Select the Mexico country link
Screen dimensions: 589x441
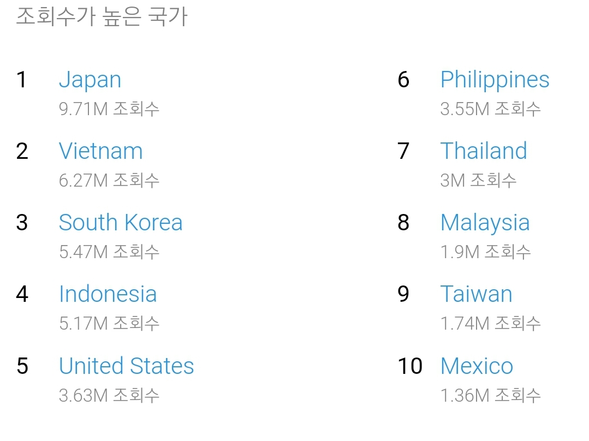coord(477,366)
